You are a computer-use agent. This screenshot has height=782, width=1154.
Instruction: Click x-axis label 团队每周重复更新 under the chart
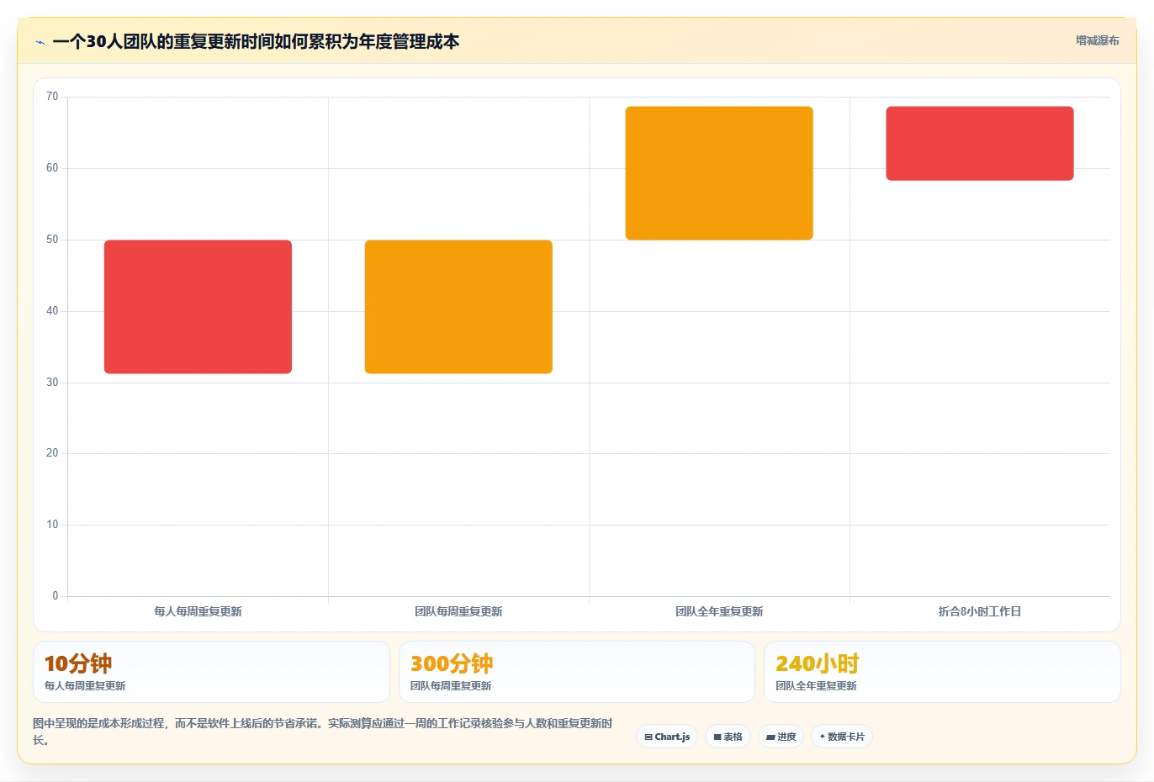(x=458, y=611)
